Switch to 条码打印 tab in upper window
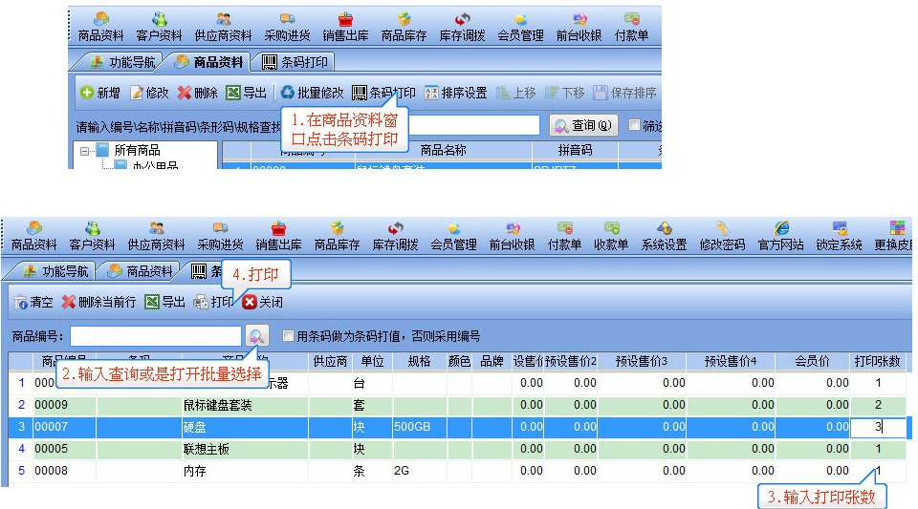This screenshot has height=509, width=918. [x=295, y=62]
